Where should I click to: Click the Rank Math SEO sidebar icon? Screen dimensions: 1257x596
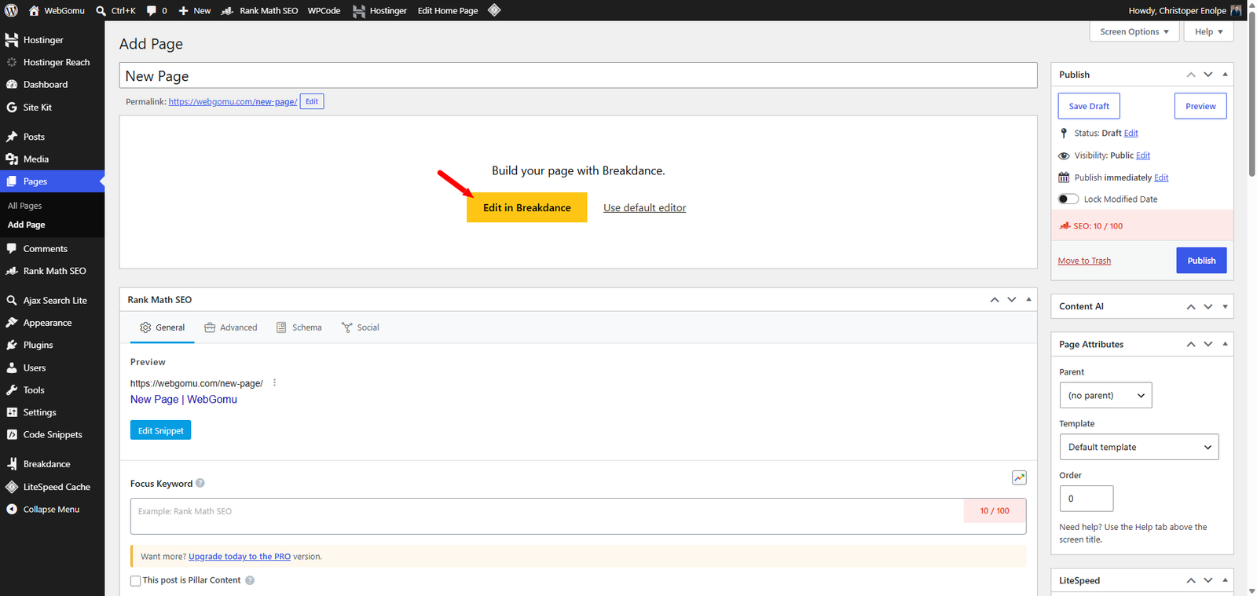12,271
